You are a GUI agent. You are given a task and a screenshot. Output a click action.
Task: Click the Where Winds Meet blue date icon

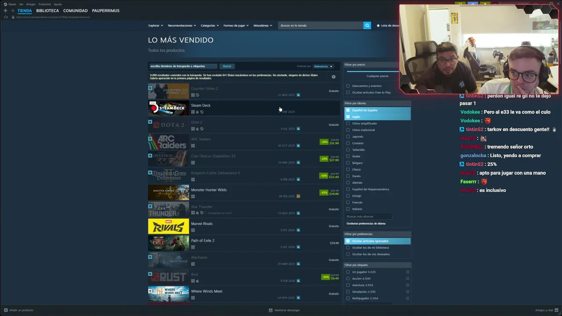[x=298, y=298]
